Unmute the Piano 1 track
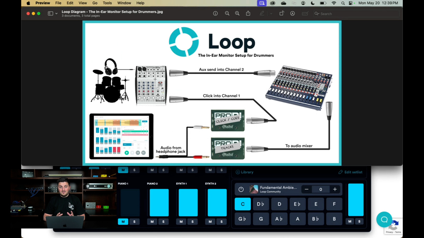 pyautogui.click(x=123, y=221)
